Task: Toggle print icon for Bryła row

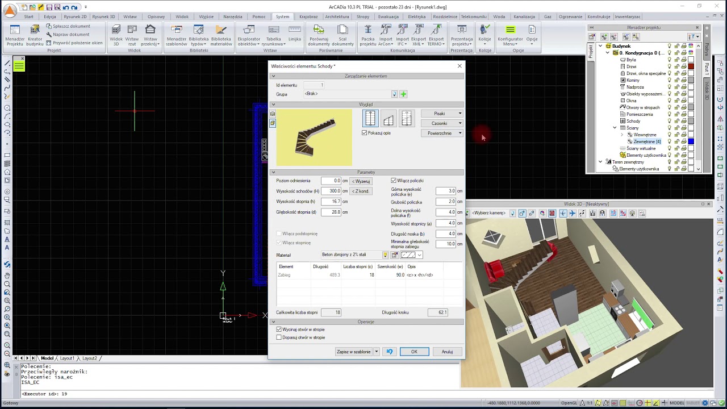Action: pyautogui.click(x=684, y=60)
